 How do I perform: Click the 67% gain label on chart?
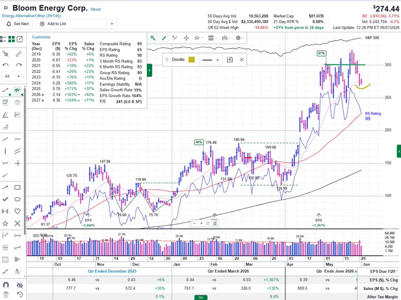click(x=321, y=54)
